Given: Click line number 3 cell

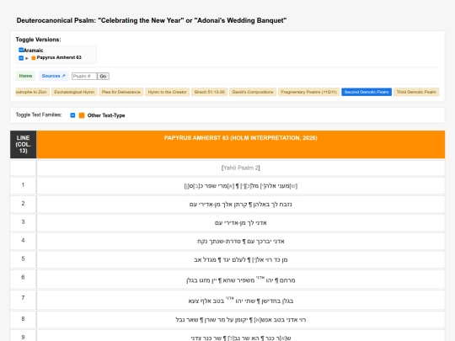Looking at the screenshot, I should point(24,222).
